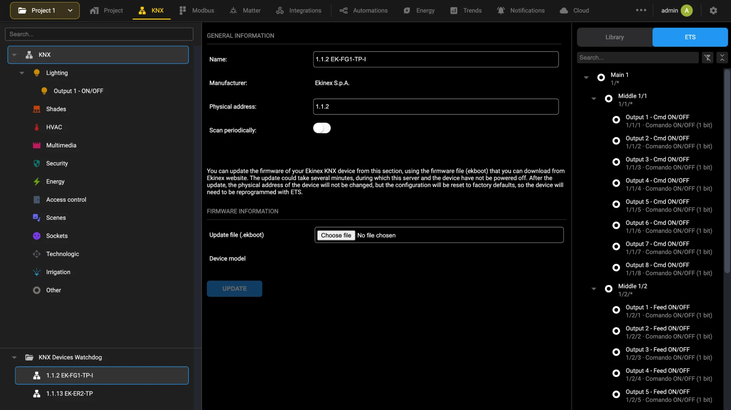Click the Physical address input field
Image resolution: width=731 pixels, height=410 pixels.
[436, 107]
